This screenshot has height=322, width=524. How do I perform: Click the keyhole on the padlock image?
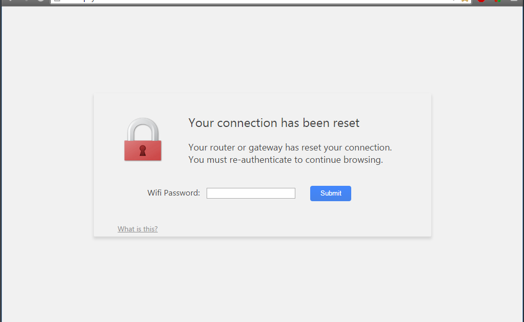coord(143,151)
